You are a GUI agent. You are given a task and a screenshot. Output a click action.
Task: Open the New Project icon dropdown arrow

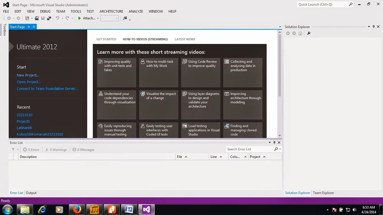click(32, 18)
